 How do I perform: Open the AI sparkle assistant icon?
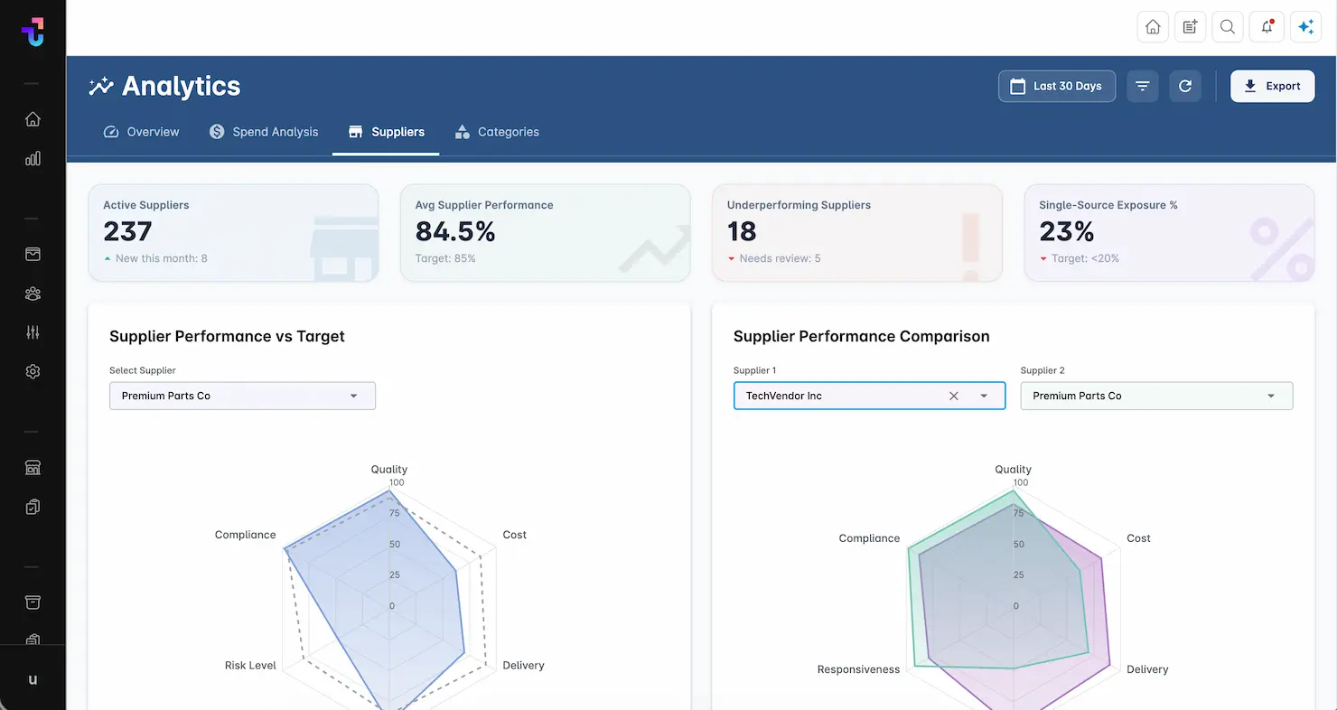1305,27
